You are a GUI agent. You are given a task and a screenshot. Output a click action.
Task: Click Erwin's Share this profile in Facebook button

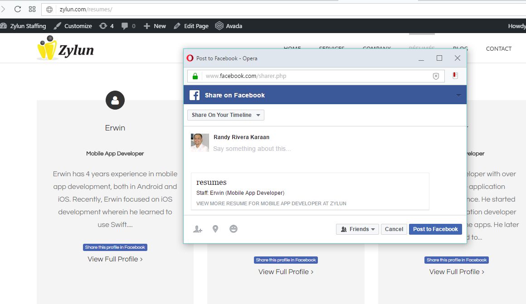coord(115,247)
